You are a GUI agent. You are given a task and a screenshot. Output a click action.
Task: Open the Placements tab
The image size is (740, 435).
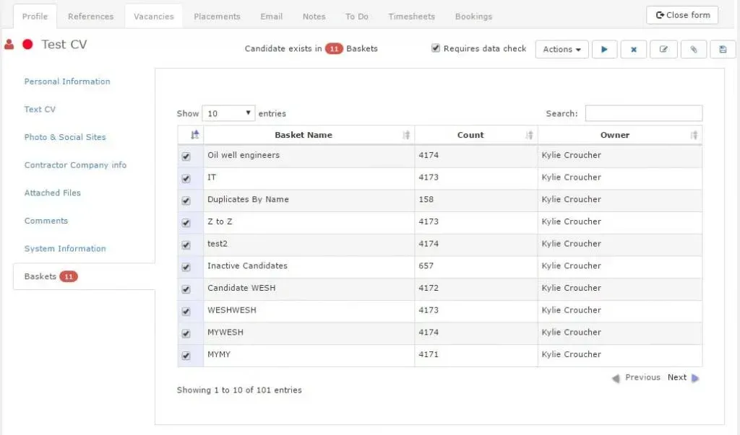(217, 17)
